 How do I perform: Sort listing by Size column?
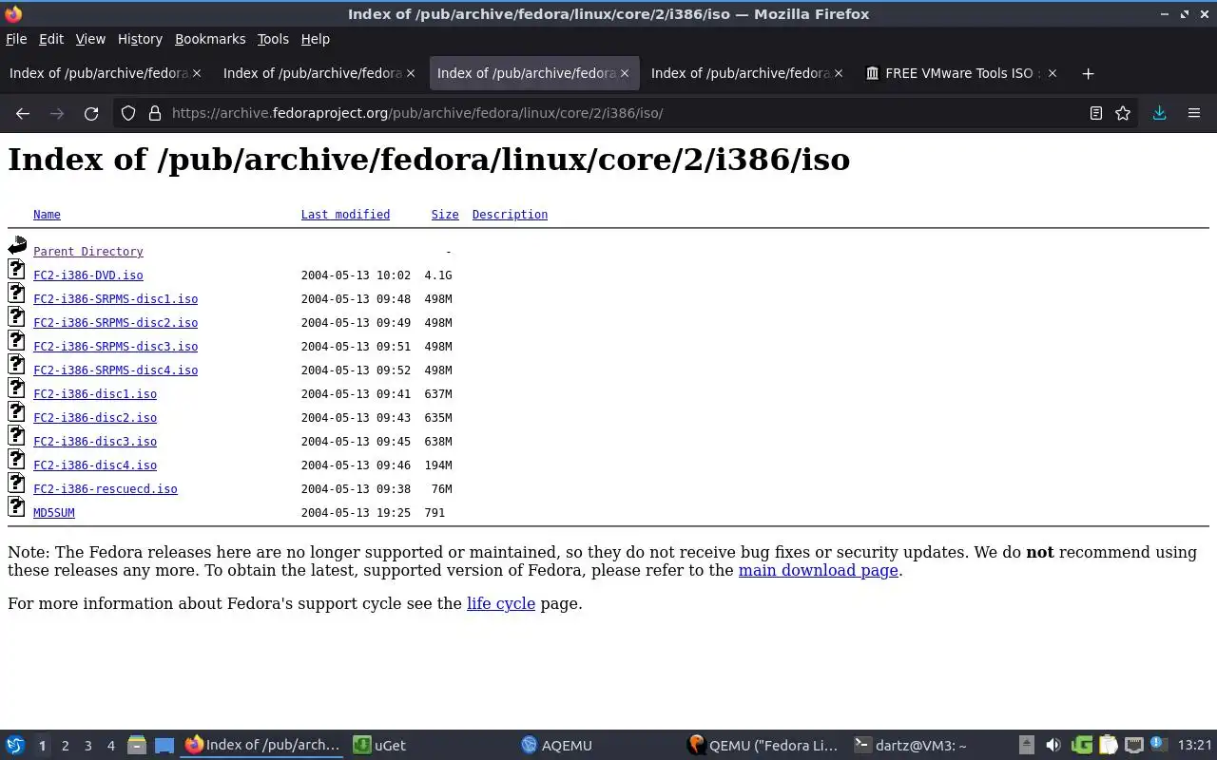[445, 215]
